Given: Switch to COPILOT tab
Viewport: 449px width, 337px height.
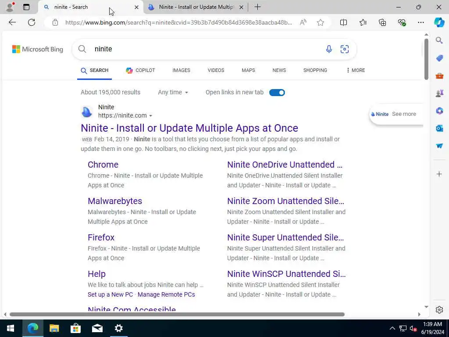Looking at the screenshot, I should (x=140, y=70).
